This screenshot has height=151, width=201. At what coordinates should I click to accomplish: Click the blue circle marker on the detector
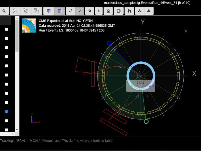pos(109,43)
